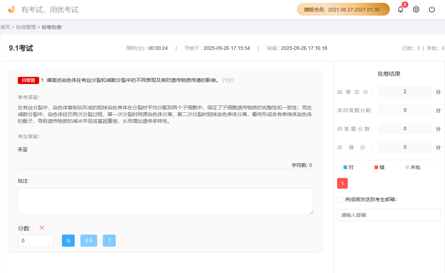Click the gray 未批 legend marker
This screenshot has width=445, height=273.
[407, 167]
